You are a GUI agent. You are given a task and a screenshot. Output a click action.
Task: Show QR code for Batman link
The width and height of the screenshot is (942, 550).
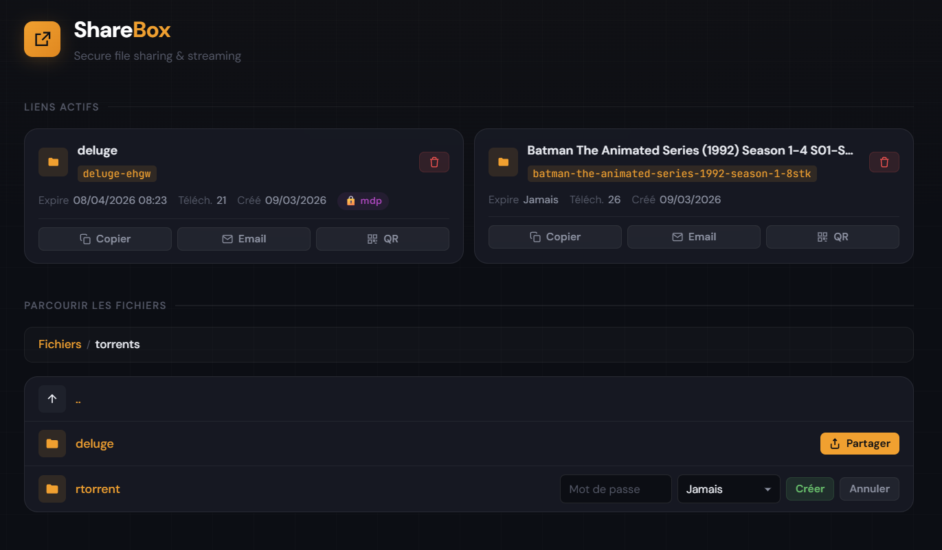[833, 237]
